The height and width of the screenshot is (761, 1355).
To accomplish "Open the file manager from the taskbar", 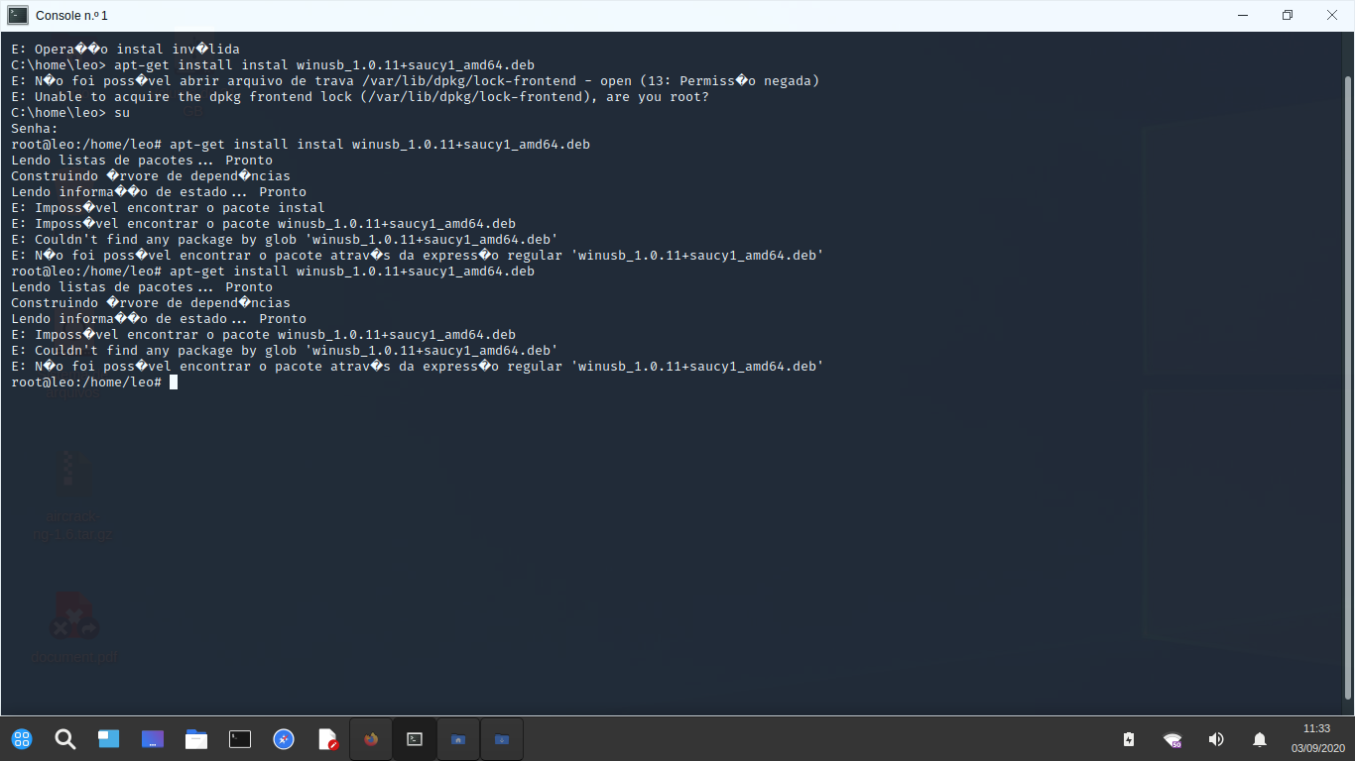I will pos(196,739).
